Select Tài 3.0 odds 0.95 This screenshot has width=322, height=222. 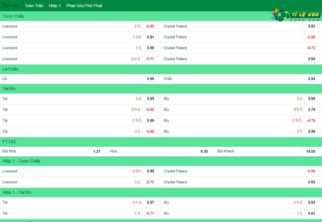point(150,99)
